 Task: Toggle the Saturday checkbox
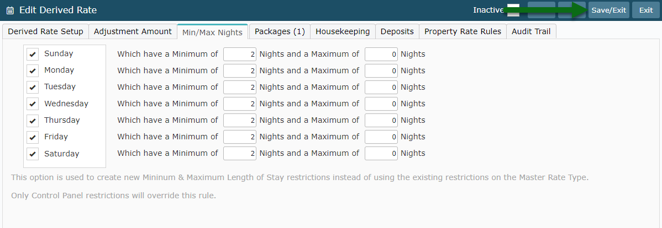(x=33, y=154)
